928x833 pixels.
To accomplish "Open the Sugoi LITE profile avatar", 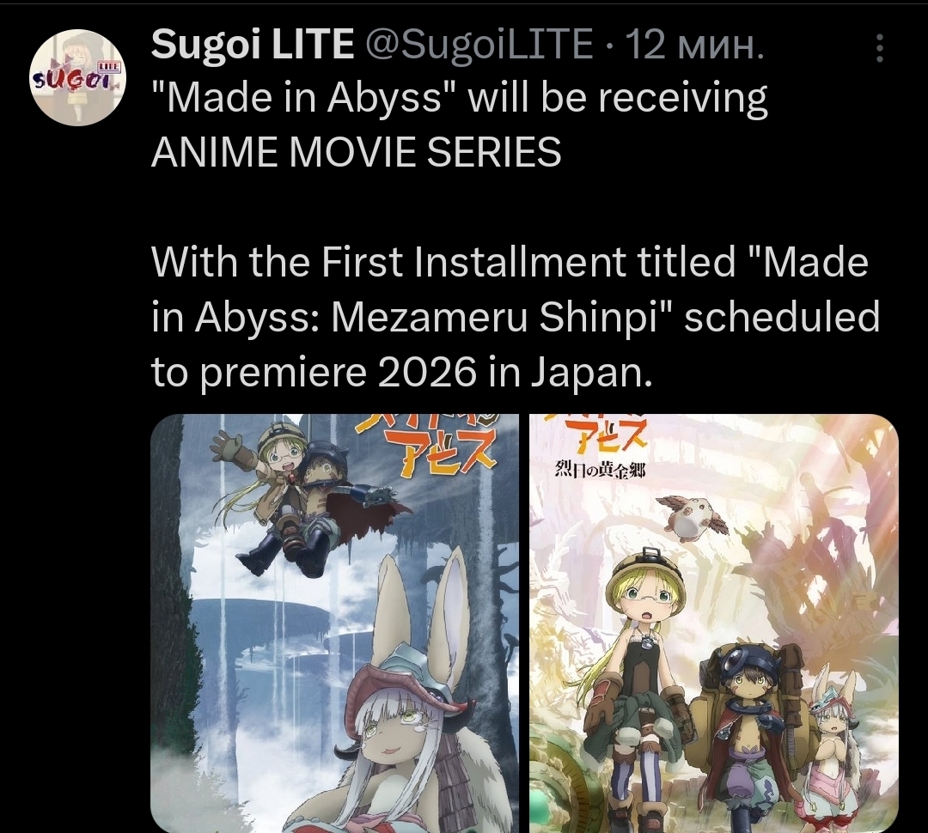I will tap(78, 77).
